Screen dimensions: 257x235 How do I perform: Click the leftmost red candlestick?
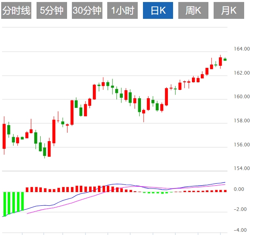click(4, 136)
